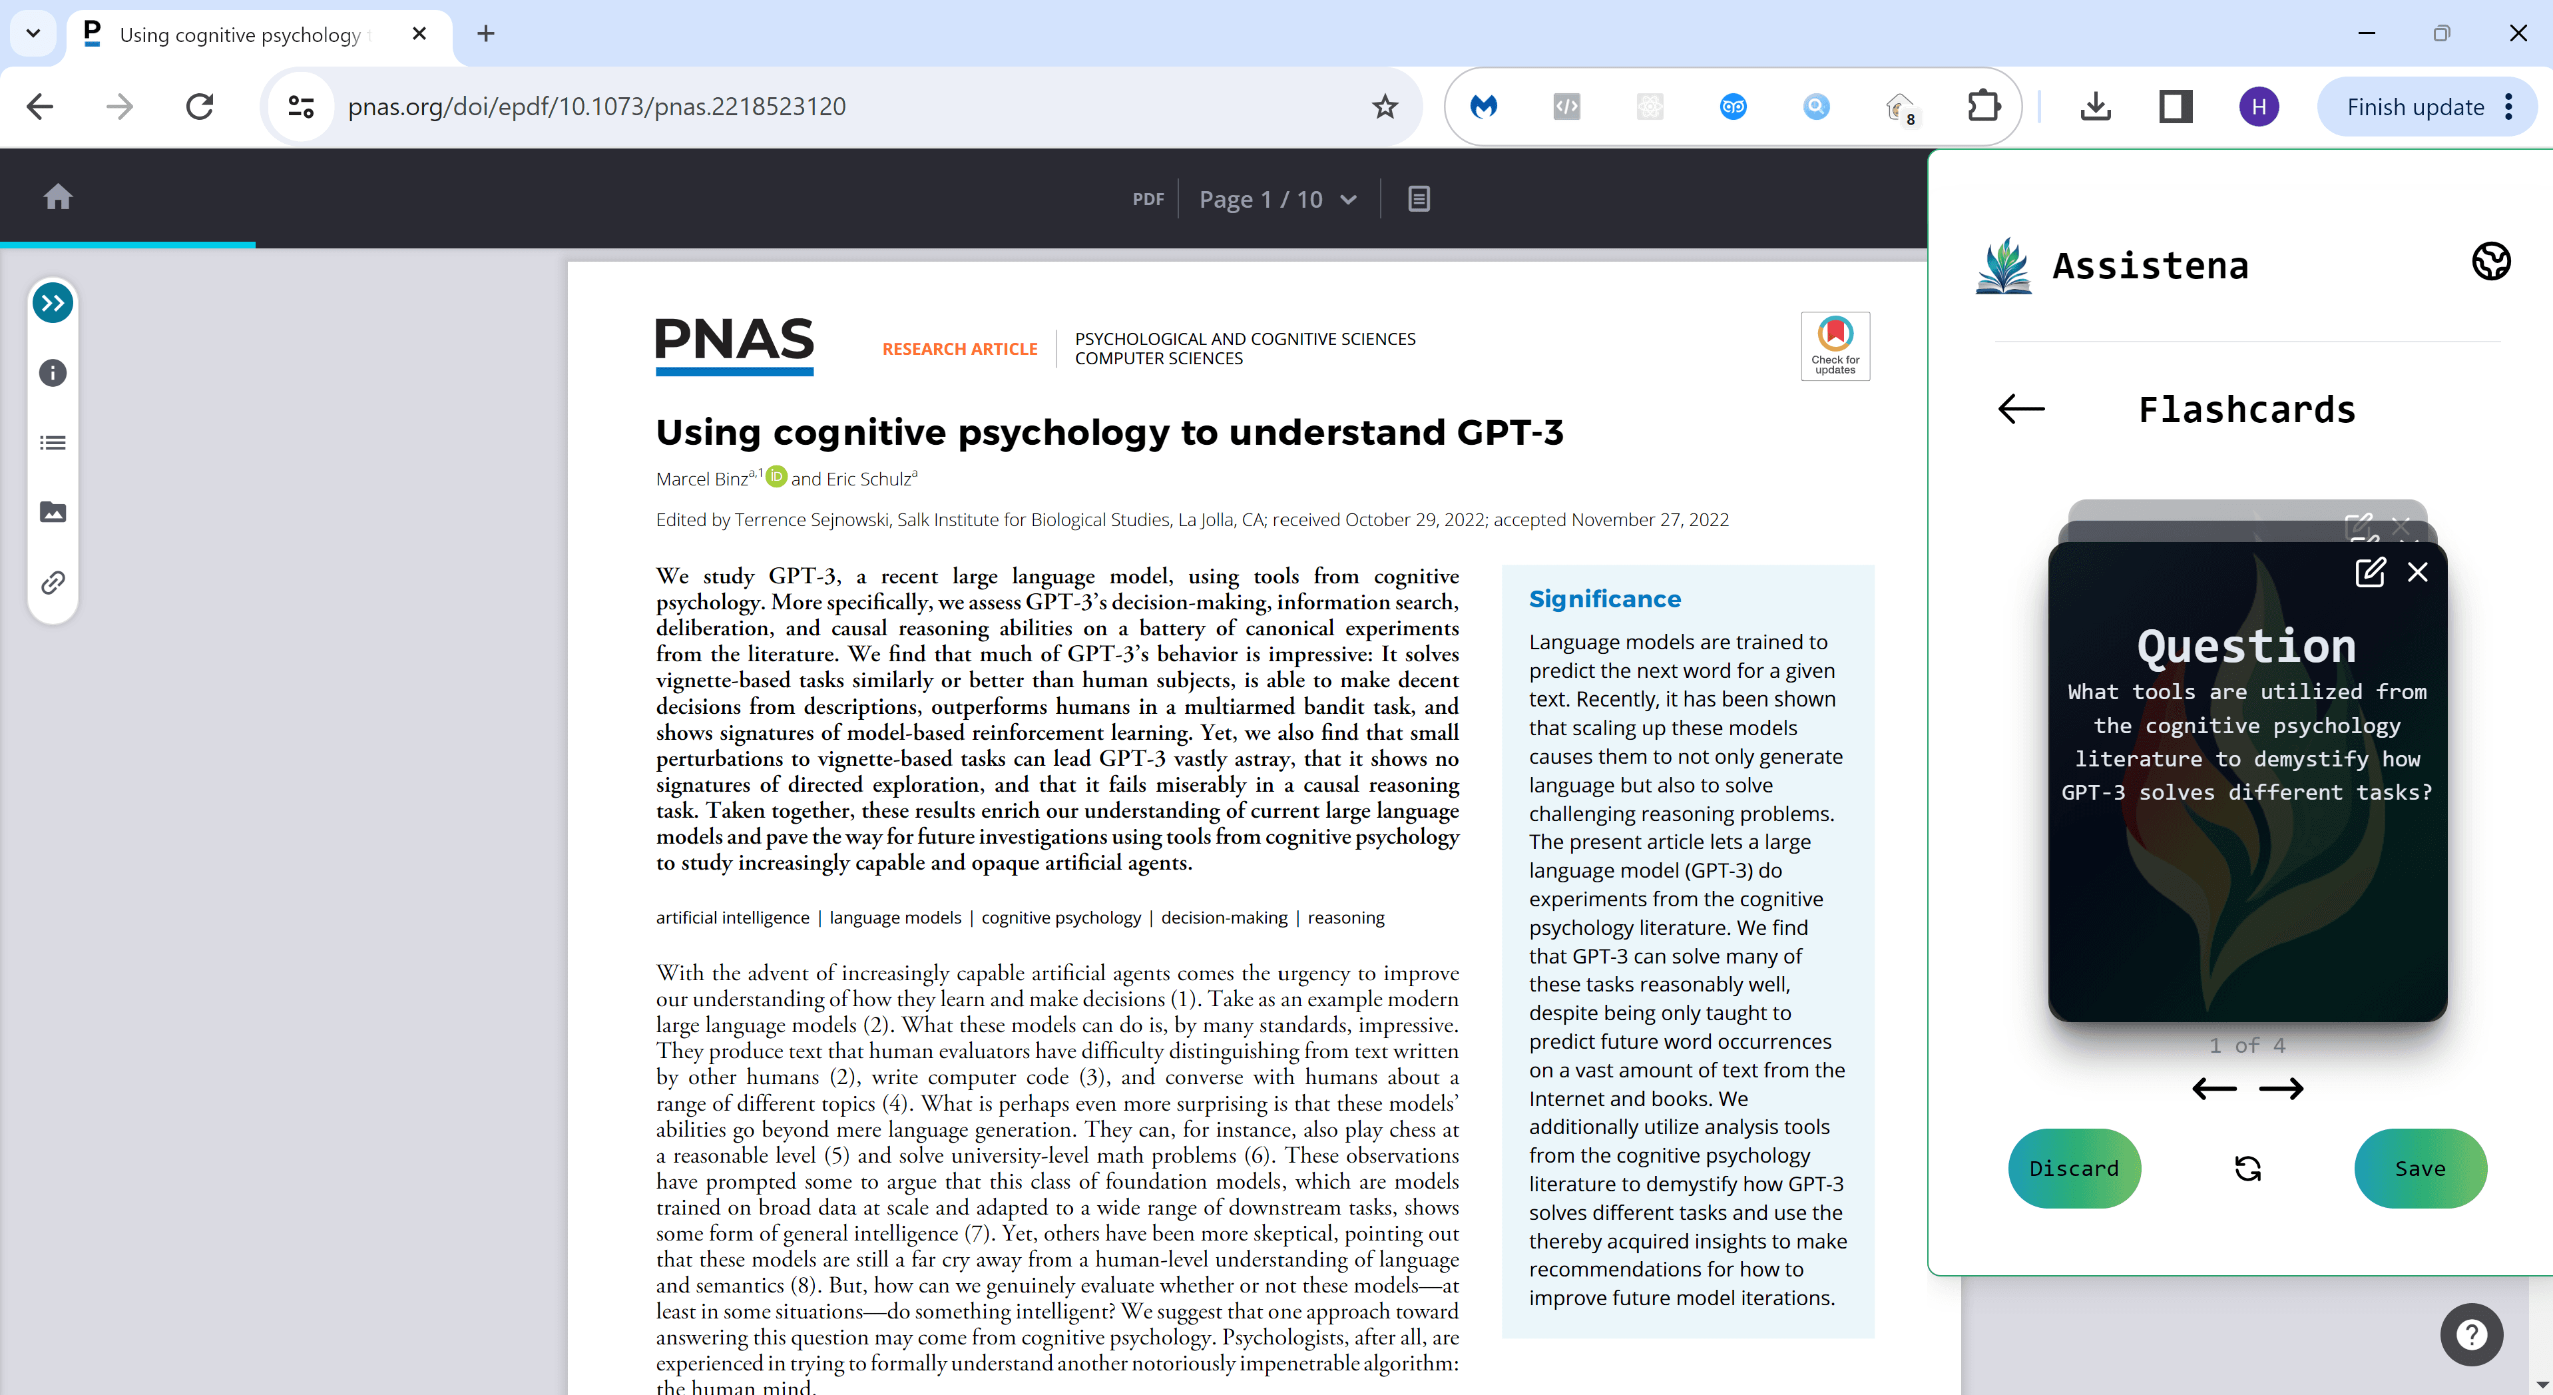Show the next flashcard
Viewport: 2553px width, 1395px height.
(x=2281, y=1089)
